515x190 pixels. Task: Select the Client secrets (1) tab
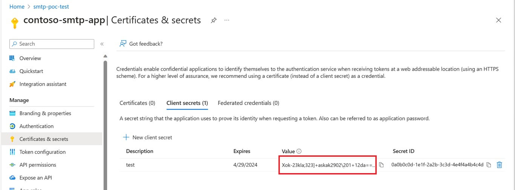point(187,103)
